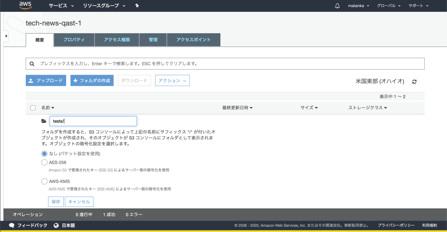Open the notifications bell
Viewport: 447px width, 232px height.
(x=337, y=6)
